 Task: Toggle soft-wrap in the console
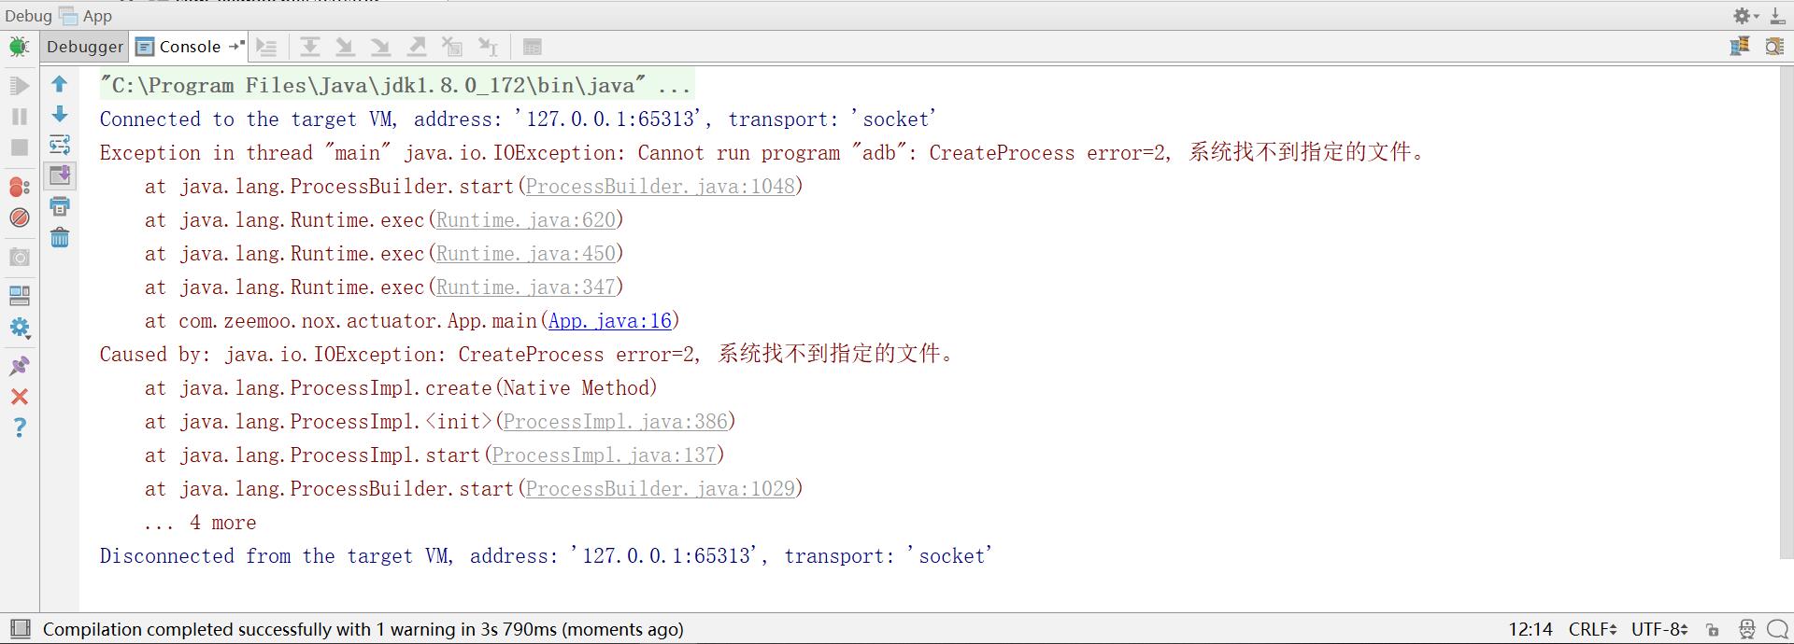pyautogui.click(x=60, y=145)
